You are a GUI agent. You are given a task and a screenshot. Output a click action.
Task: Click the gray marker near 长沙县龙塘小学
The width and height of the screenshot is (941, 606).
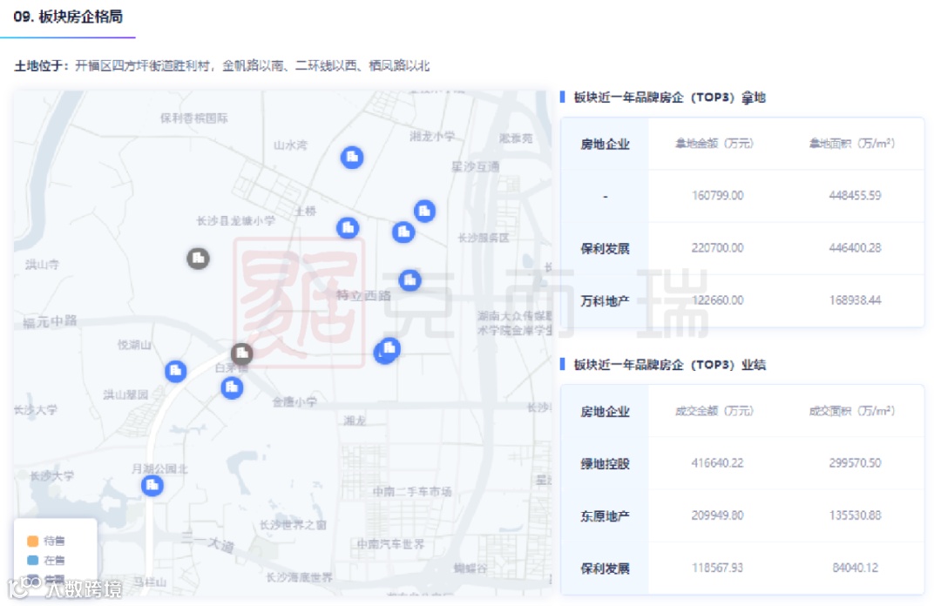(x=198, y=259)
